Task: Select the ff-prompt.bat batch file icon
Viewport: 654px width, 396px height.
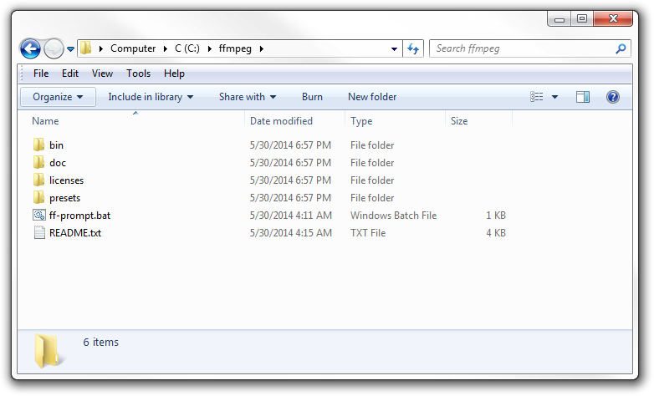Action: pyautogui.click(x=38, y=215)
